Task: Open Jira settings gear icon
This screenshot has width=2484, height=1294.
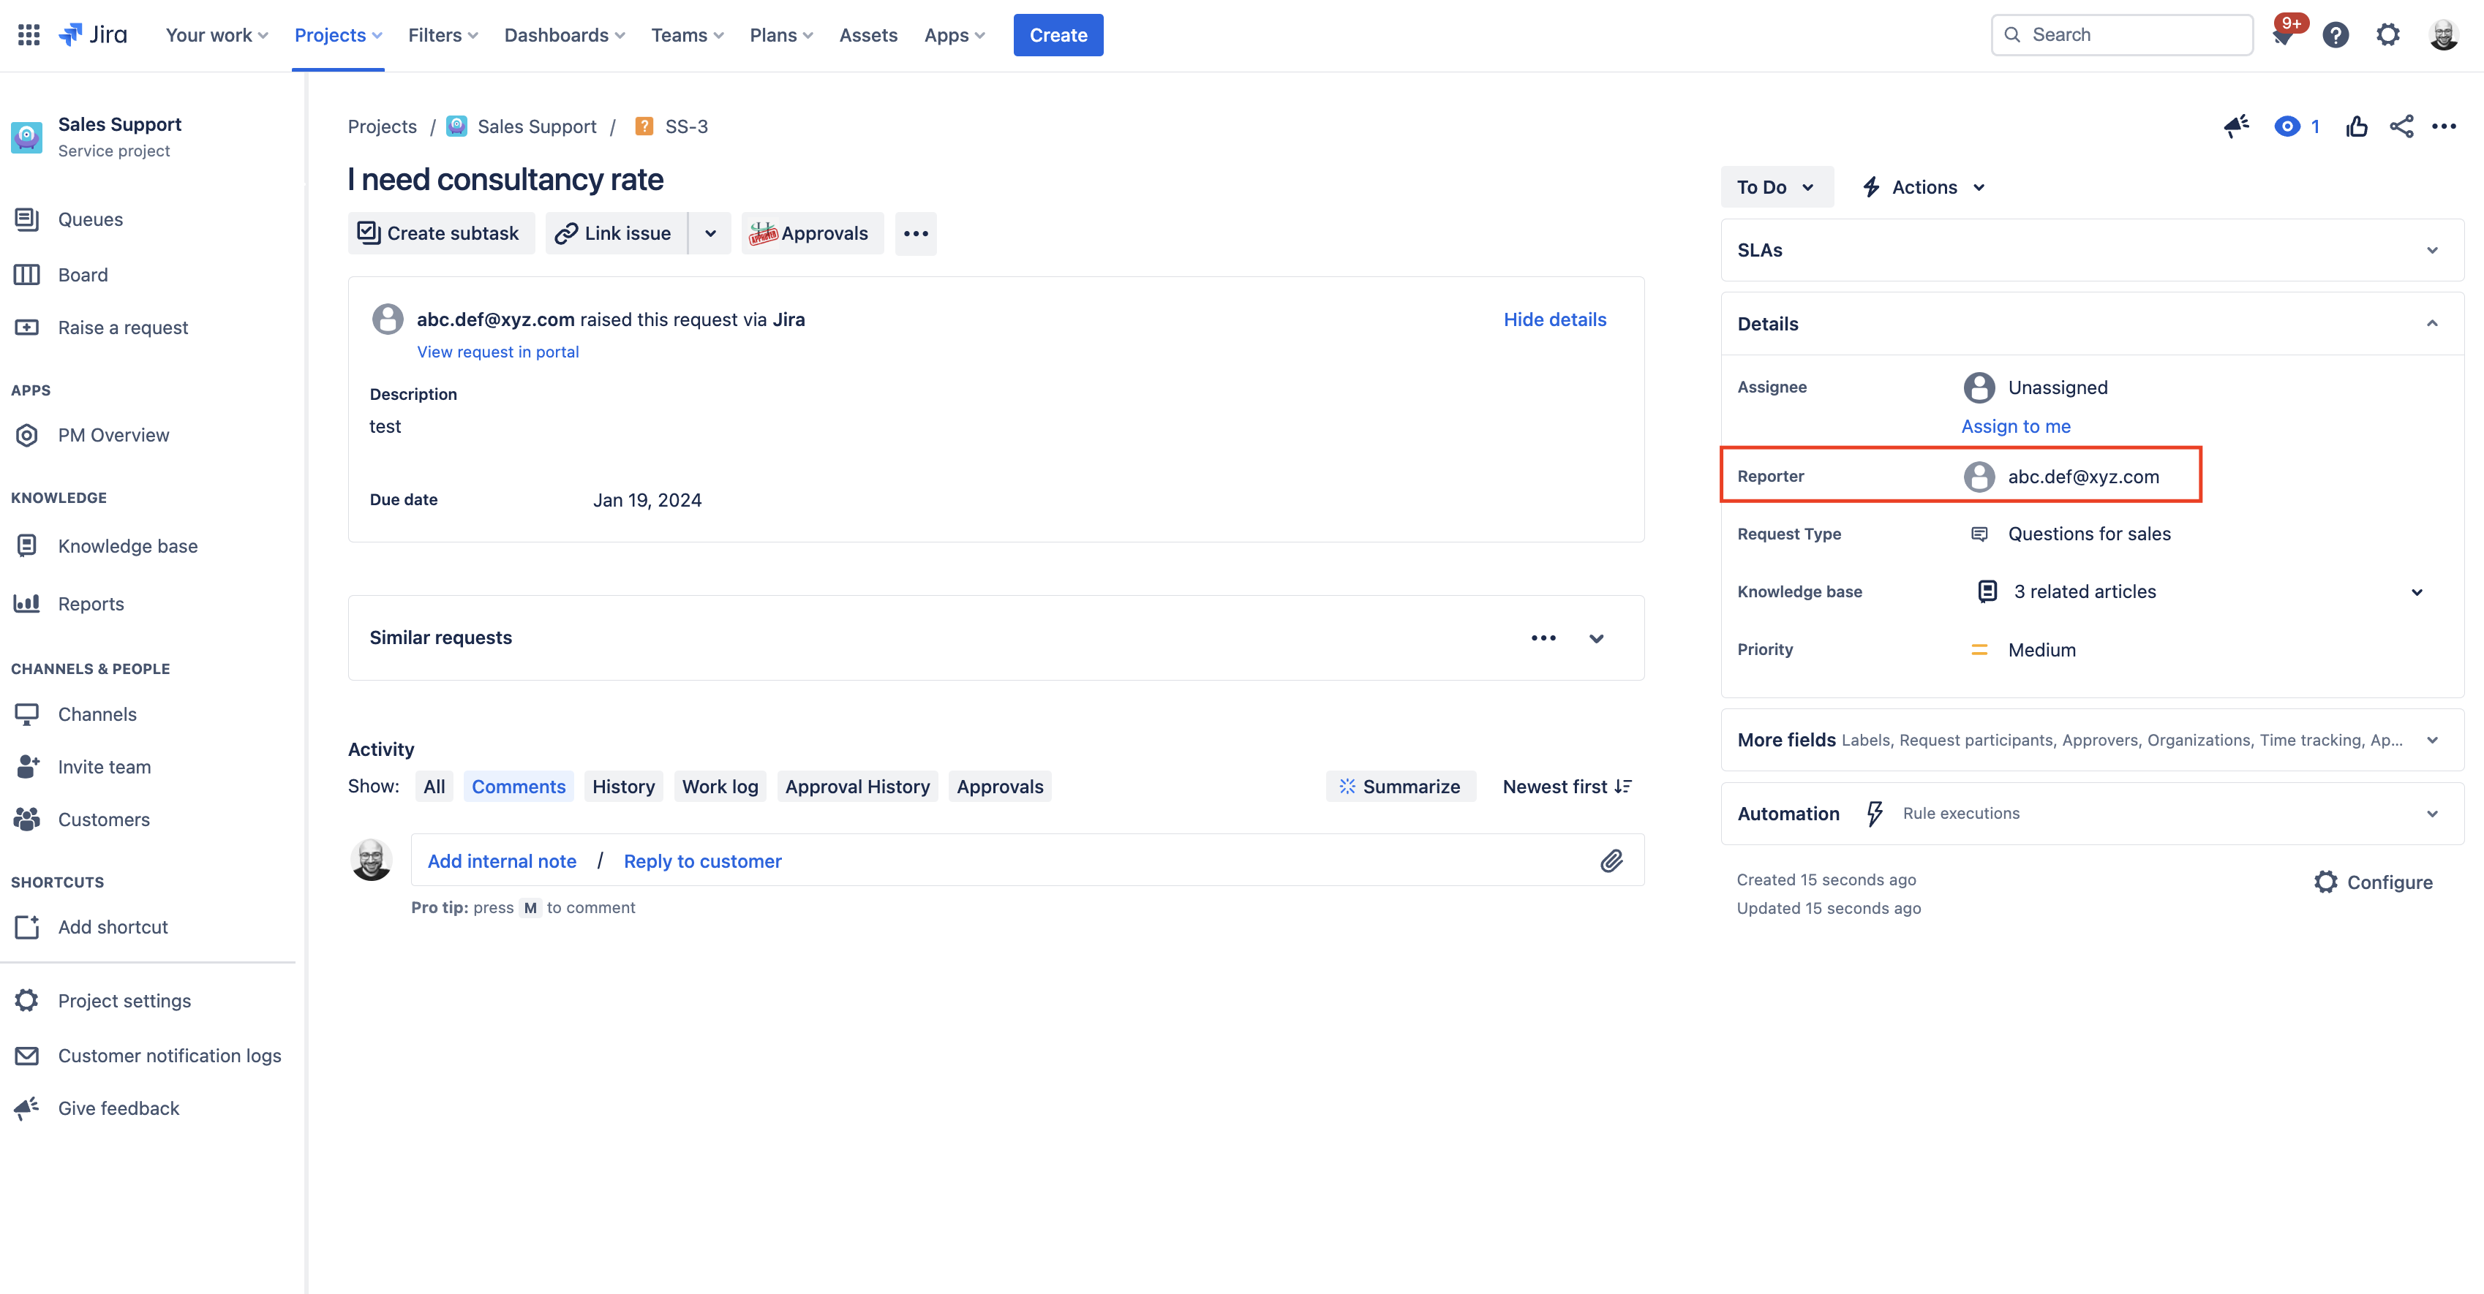Action: (x=2387, y=34)
